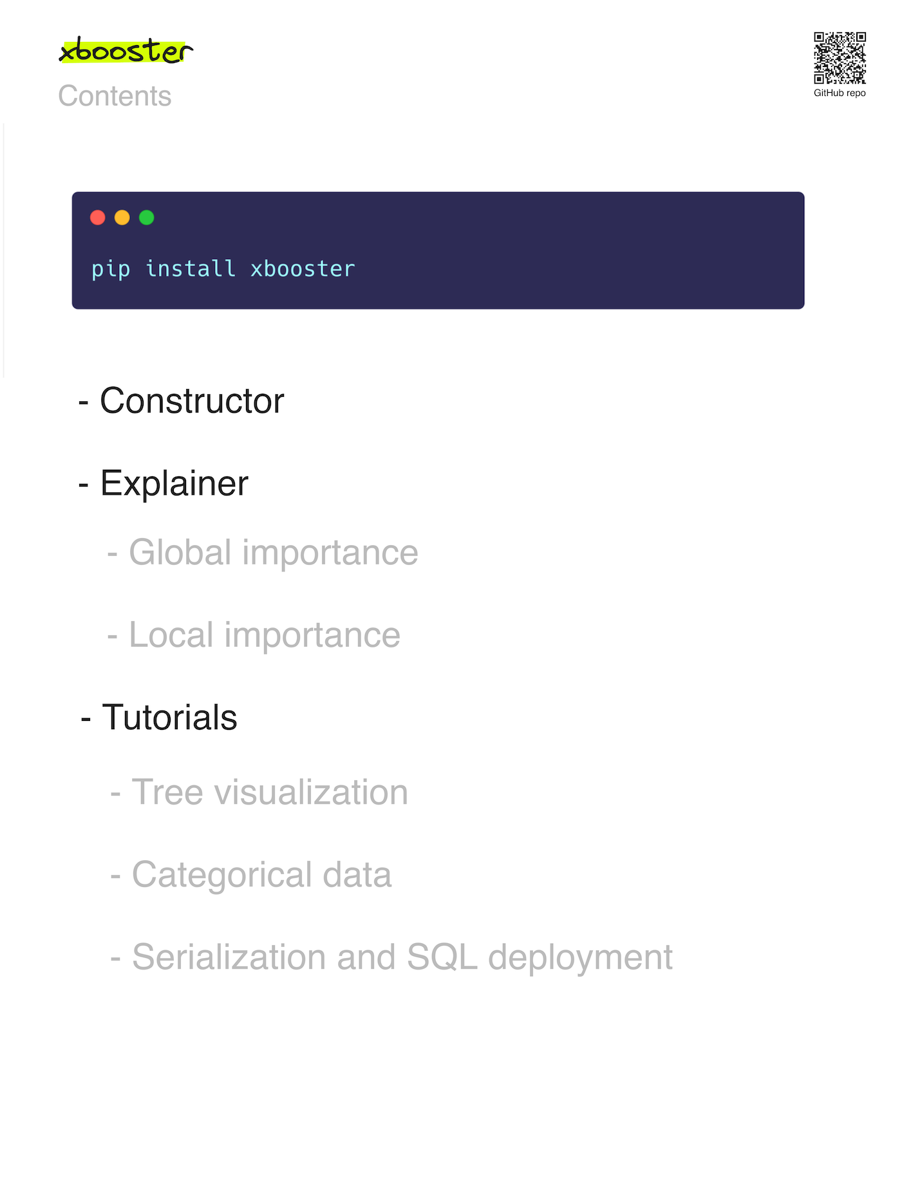Click the 'GitHub repo' caption text
The image size is (902, 1177).
pyautogui.click(x=840, y=93)
